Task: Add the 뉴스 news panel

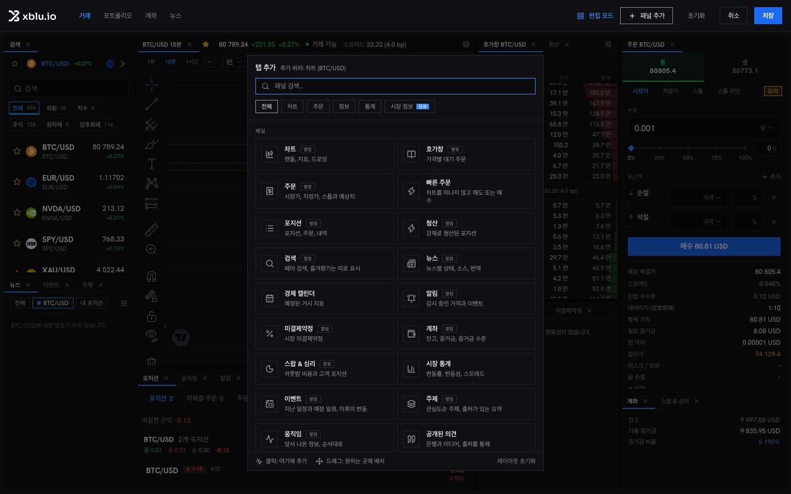Action: pyautogui.click(x=466, y=263)
